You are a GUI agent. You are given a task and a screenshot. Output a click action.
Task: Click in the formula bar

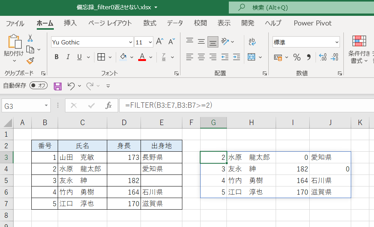coord(246,105)
